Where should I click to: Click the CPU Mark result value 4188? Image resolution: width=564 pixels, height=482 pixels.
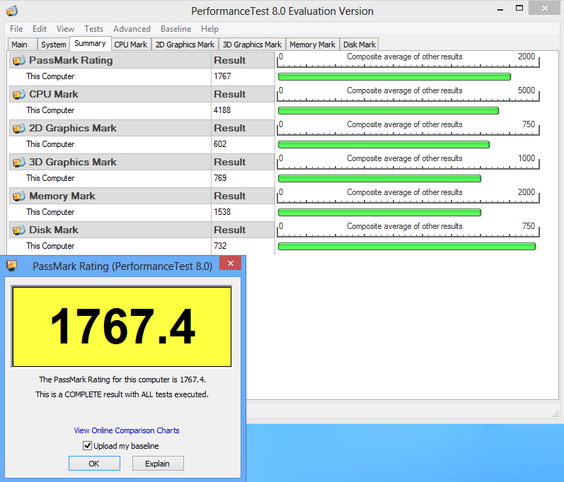[x=222, y=110]
